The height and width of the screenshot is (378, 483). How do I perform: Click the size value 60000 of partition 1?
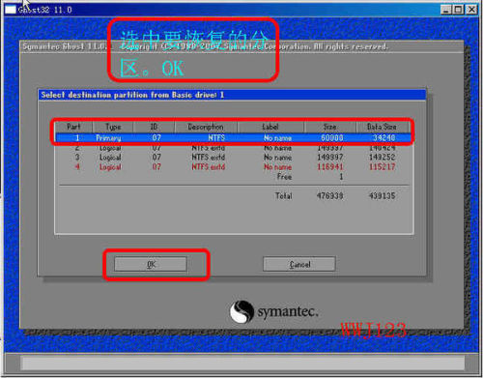pyautogui.click(x=332, y=138)
